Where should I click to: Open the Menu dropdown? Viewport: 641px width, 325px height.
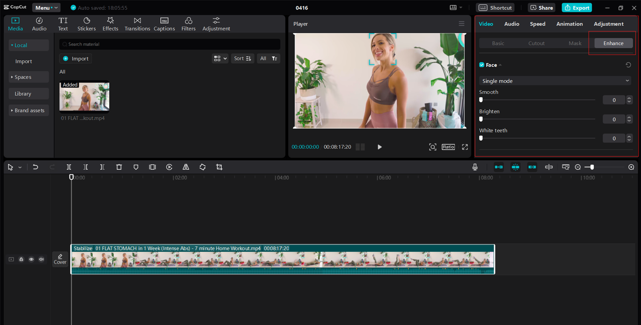click(x=46, y=8)
